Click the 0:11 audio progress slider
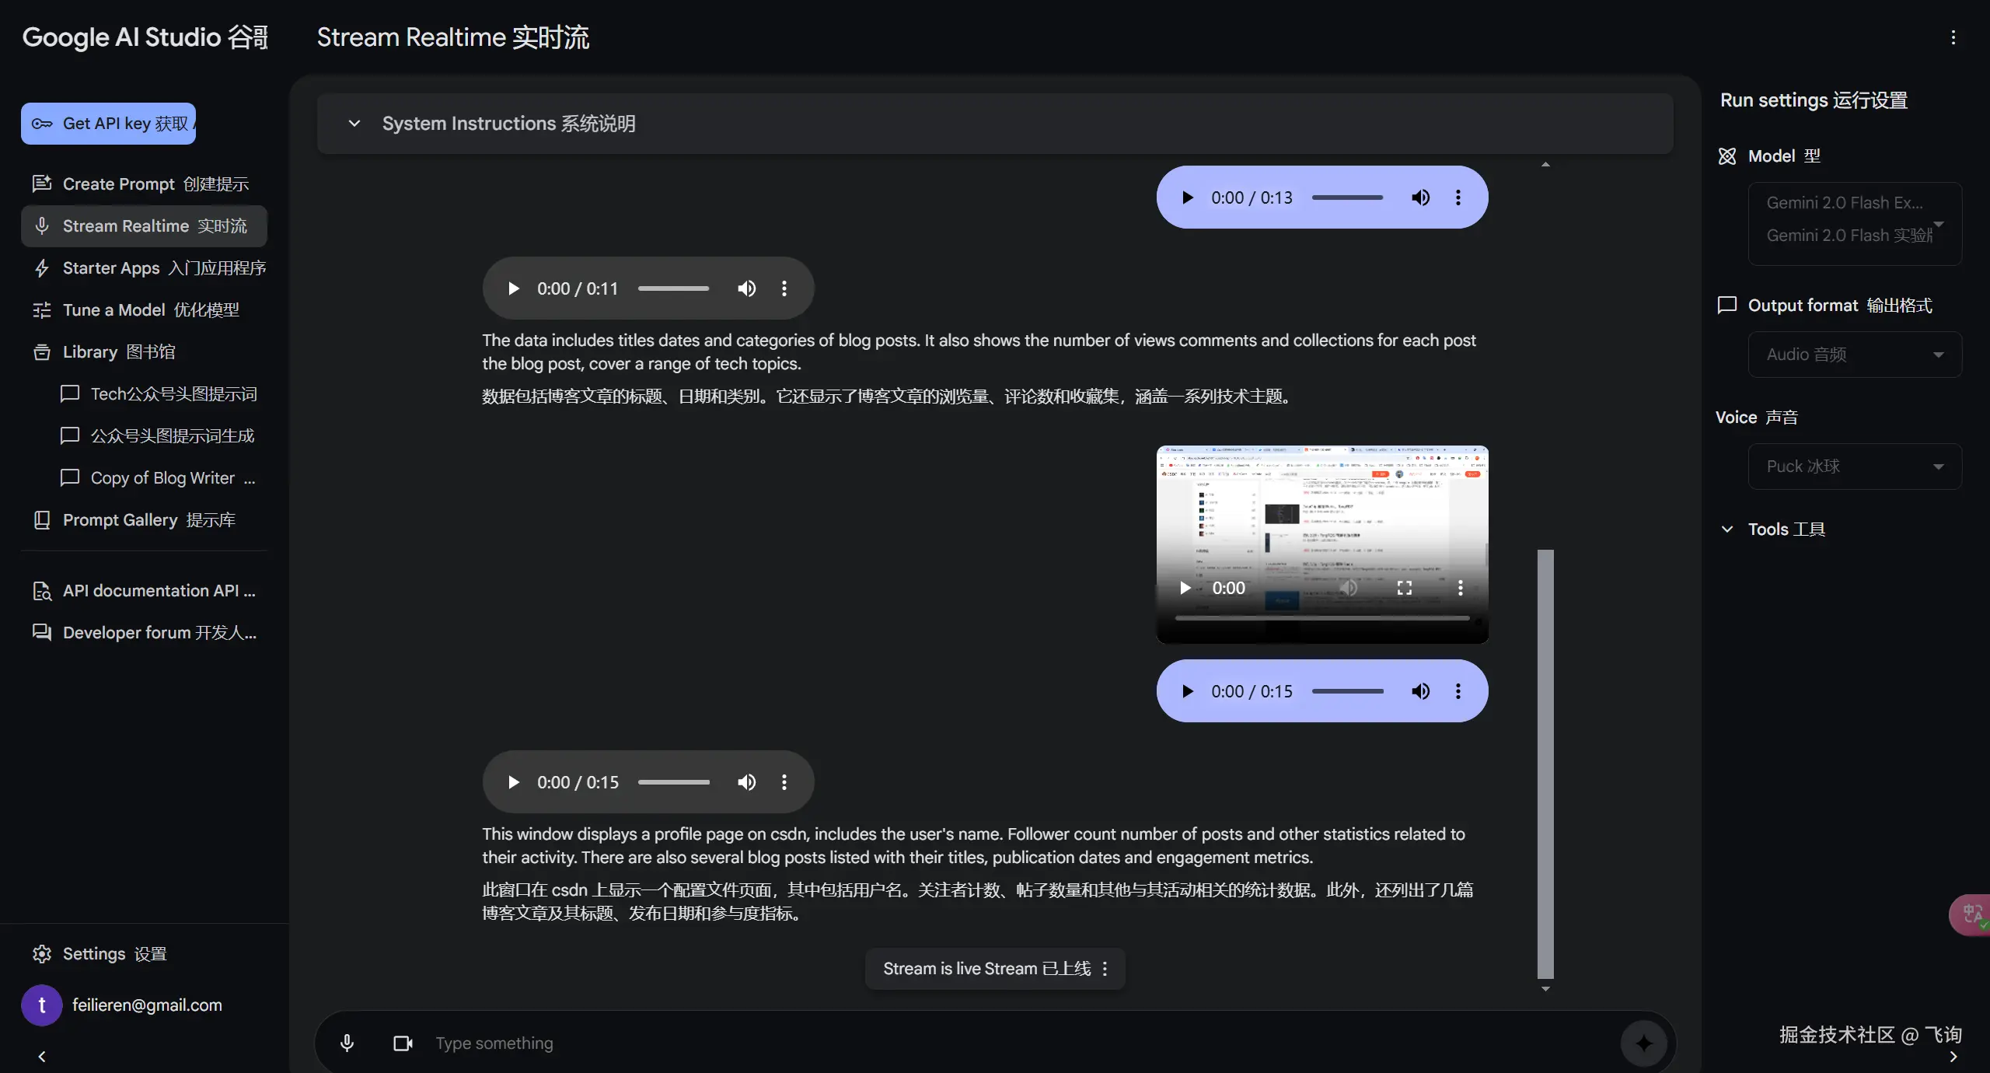The height and width of the screenshot is (1073, 1990). pyautogui.click(x=673, y=288)
